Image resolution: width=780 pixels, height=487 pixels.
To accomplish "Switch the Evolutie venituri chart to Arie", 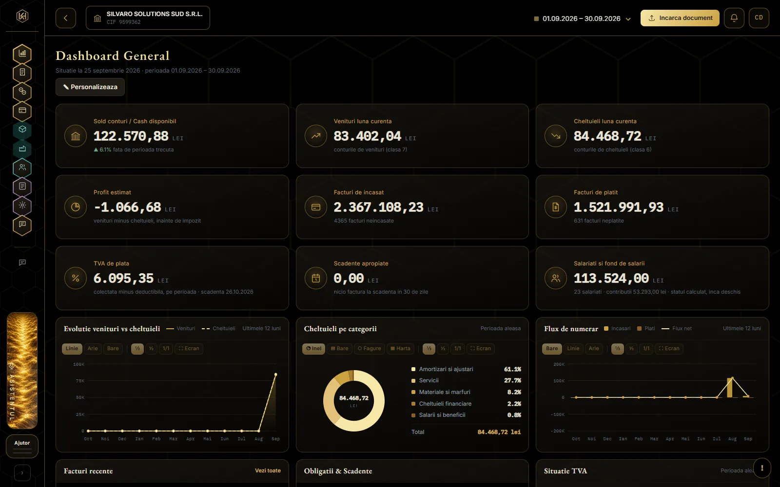I will (x=93, y=349).
